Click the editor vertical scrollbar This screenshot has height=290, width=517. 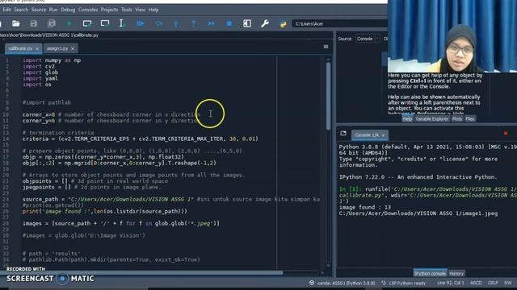pyautogui.click(x=328, y=96)
